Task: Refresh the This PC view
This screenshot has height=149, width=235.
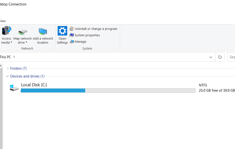Action: [x=220, y=57]
